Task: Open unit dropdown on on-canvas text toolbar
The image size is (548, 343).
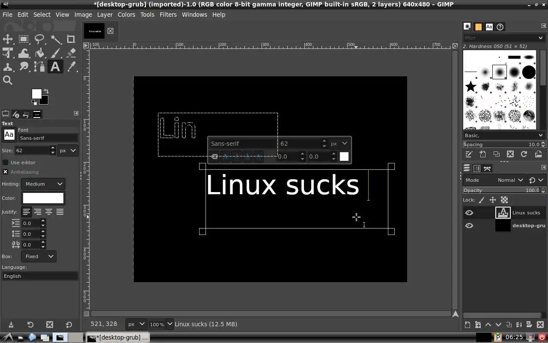Action: click(340, 144)
